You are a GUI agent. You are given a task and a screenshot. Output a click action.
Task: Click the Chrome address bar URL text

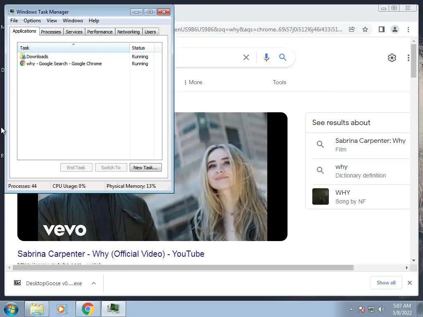(x=259, y=29)
